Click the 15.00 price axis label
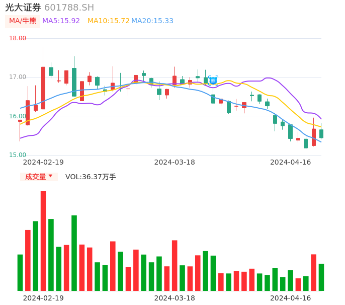Viewport: 345px width, 305px height. click(18, 155)
